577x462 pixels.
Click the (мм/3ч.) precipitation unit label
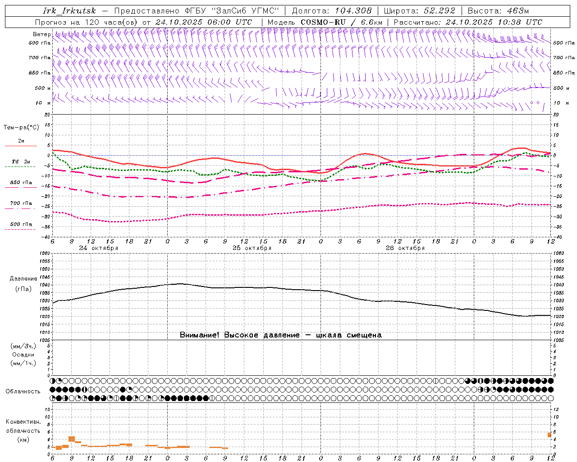pos(23,346)
